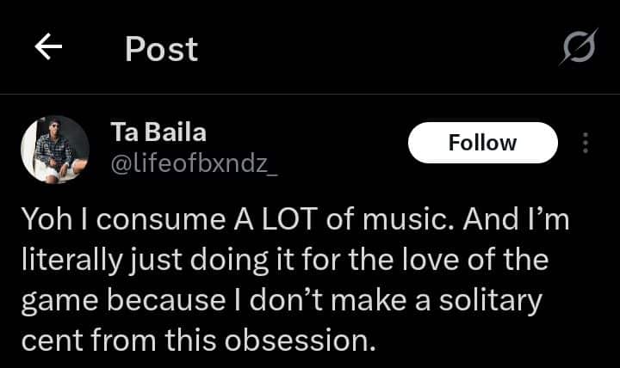This screenshot has height=368, width=620.
Task: Tap the back arrow icon
Action: (48, 49)
